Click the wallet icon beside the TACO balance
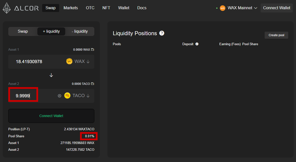The image size is (296, 162). pos(93,84)
